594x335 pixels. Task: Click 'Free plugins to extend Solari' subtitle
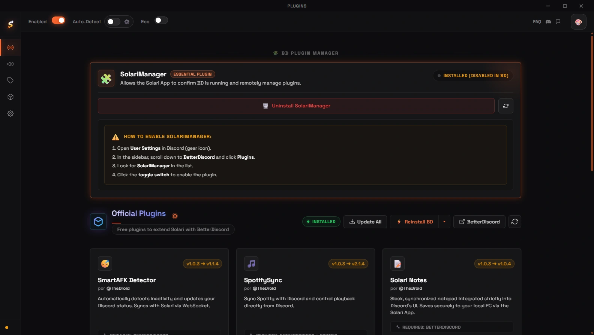coord(173,229)
